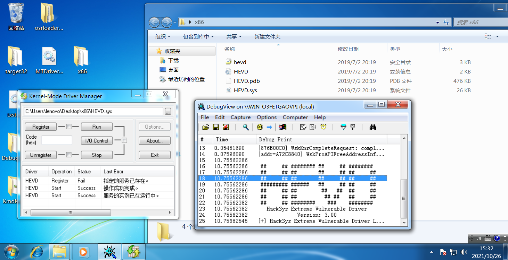
Task: Click the Register button in Driver Manager
Action: pyautogui.click(x=41, y=127)
